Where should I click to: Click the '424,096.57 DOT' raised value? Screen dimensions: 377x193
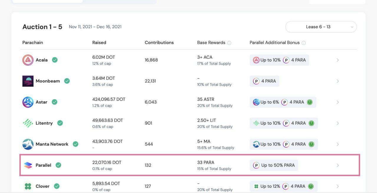tap(109, 99)
